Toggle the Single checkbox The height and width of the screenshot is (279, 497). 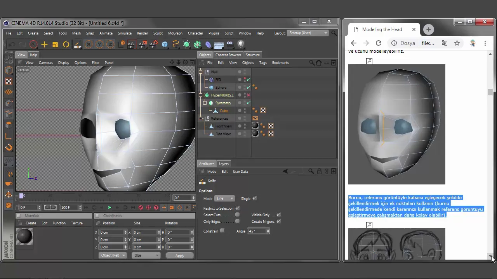point(255,198)
